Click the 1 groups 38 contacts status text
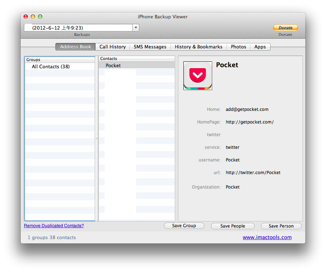The width and height of the screenshot is (326, 272). (52, 238)
